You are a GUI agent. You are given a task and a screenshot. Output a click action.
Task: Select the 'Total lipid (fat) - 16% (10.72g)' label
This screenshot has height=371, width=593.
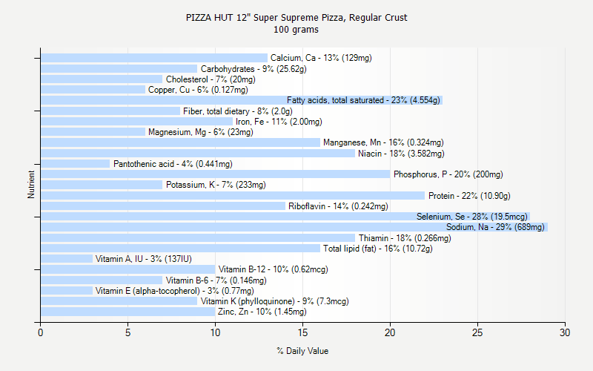point(378,249)
